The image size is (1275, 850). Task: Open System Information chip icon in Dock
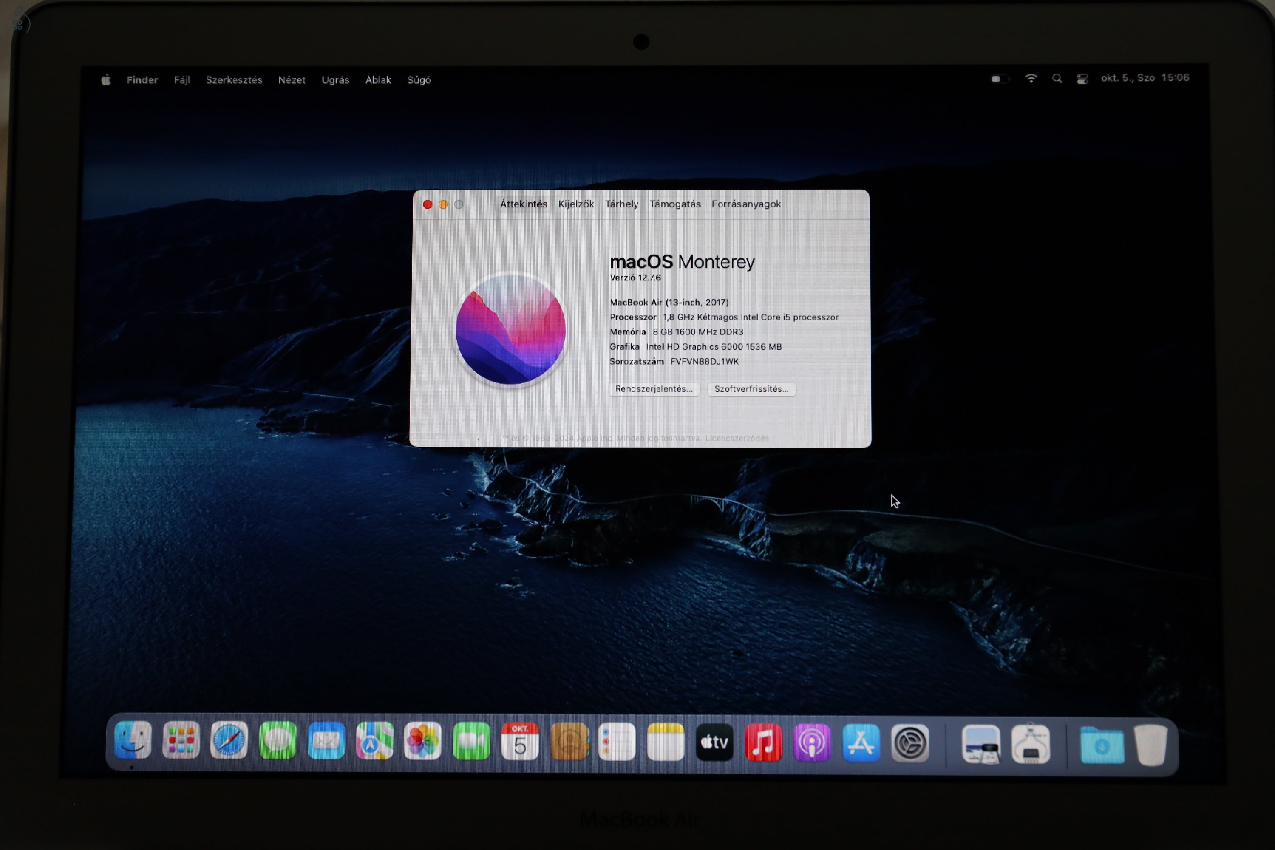(x=1031, y=745)
